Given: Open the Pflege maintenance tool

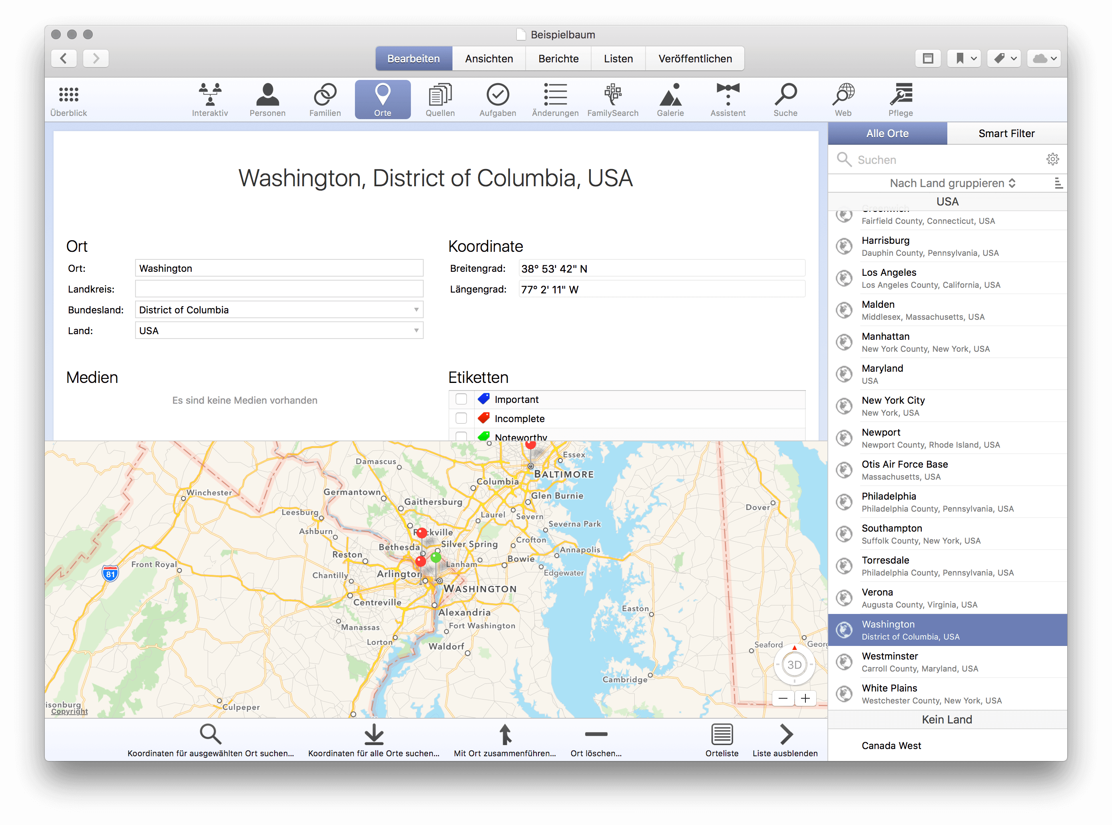Looking at the screenshot, I should (901, 100).
